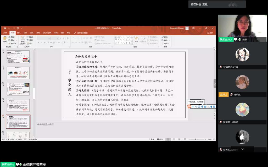Click the Sogou input method S logo
This screenshot has height=167, width=268.
[x=189, y=106]
